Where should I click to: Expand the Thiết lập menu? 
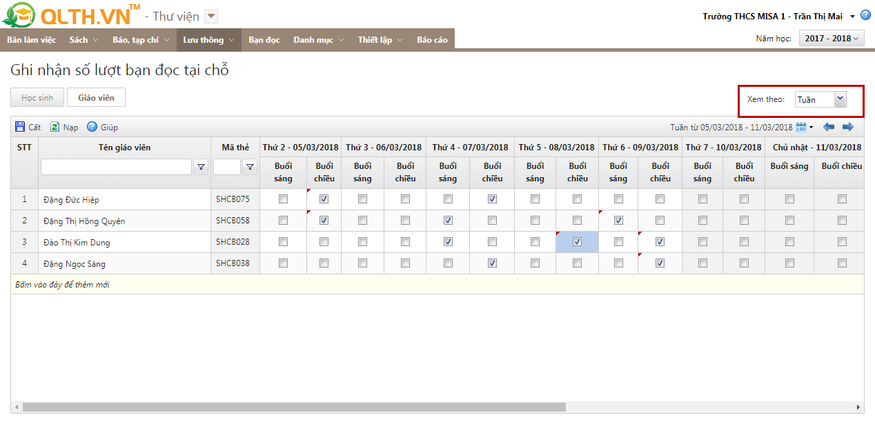click(380, 40)
